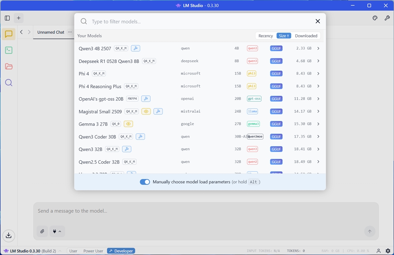Sort models by Downloaded
394x255 pixels.
(x=306, y=36)
